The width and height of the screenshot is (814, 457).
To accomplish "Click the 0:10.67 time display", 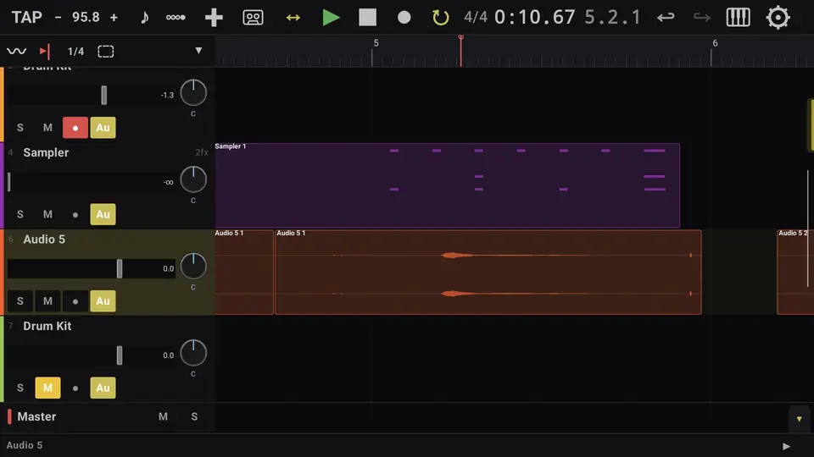I will tap(535, 17).
